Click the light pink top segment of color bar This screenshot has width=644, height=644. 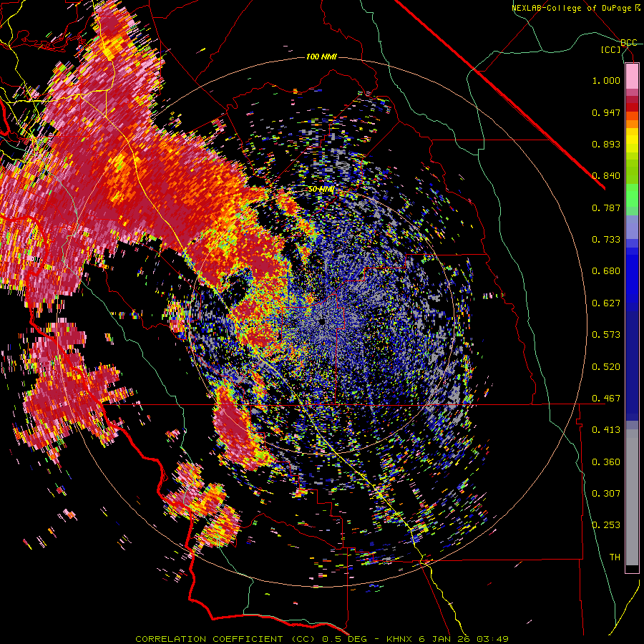coord(632,76)
